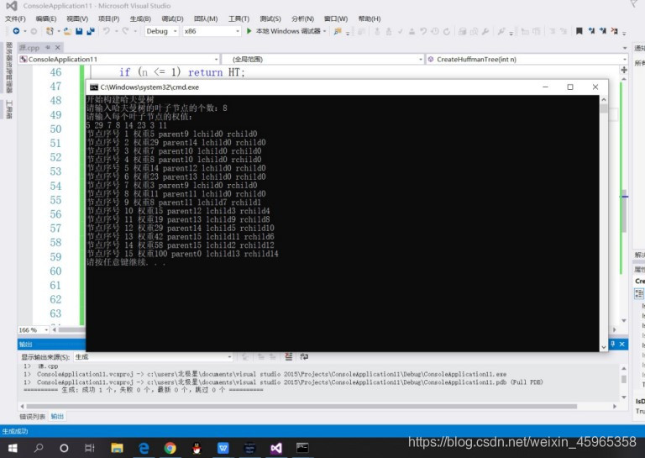Viewport: 645px width, 458px height.
Task: Click the output panel horizontal scrollbar
Action: 302,406
